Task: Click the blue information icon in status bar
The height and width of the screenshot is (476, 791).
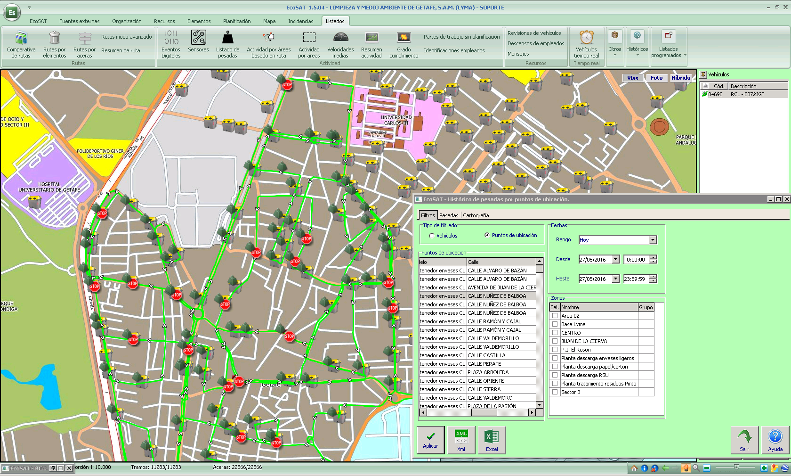Action: (645, 468)
